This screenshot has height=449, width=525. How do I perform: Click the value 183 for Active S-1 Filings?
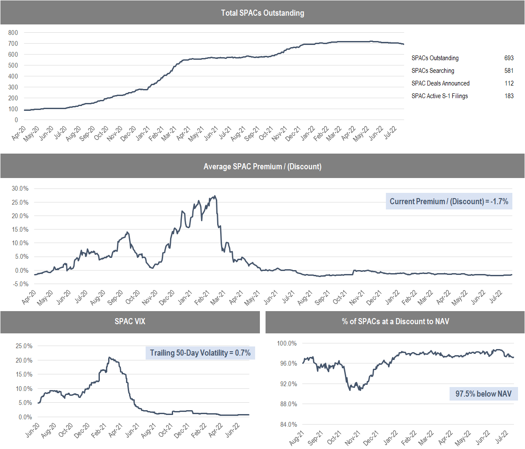[508, 96]
